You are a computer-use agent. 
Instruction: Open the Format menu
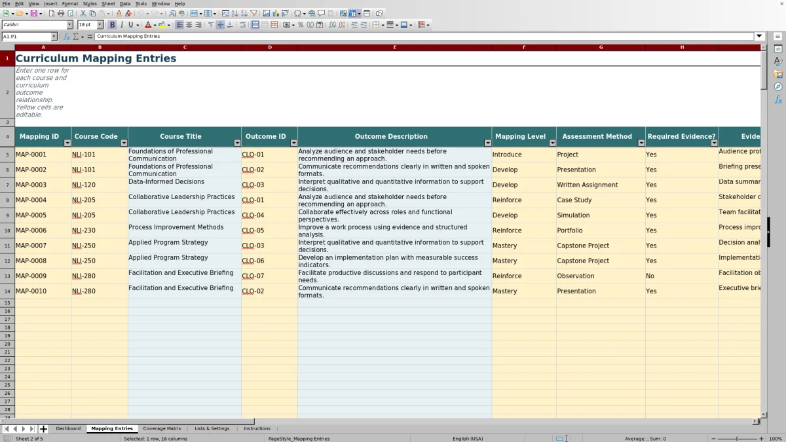(x=70, y=4)
